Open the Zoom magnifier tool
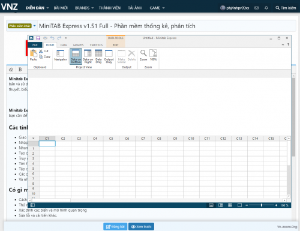This screenshot has height=231, width=300. pos(143,55)
